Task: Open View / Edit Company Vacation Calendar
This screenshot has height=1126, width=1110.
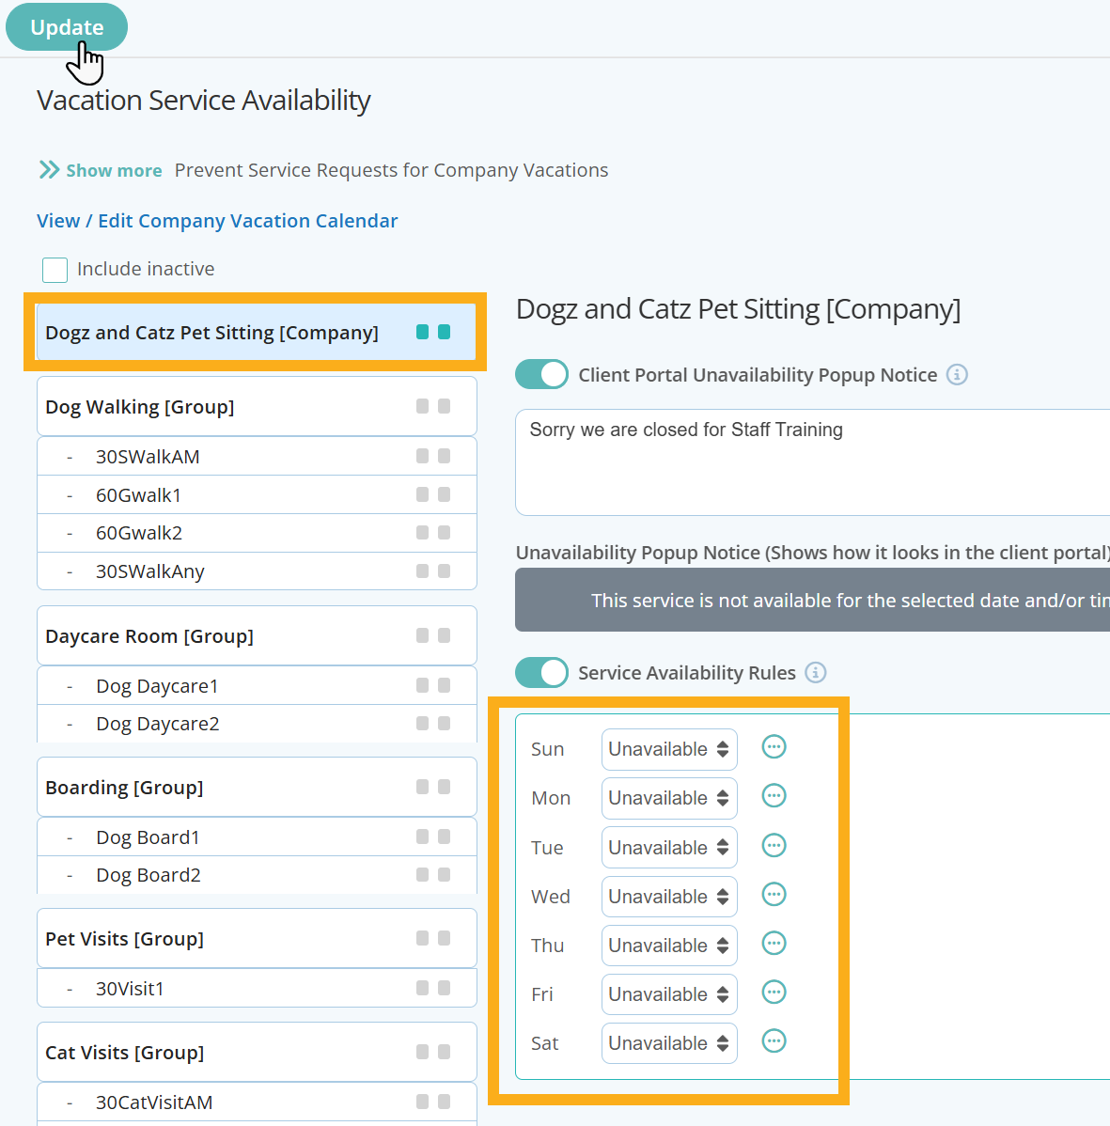Action: 217,220
